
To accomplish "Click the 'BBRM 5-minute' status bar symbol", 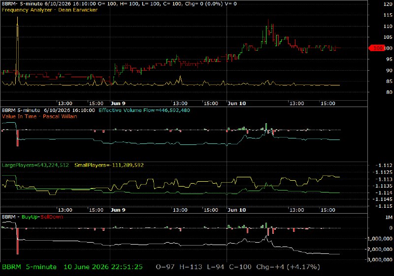I will [29, 267].
